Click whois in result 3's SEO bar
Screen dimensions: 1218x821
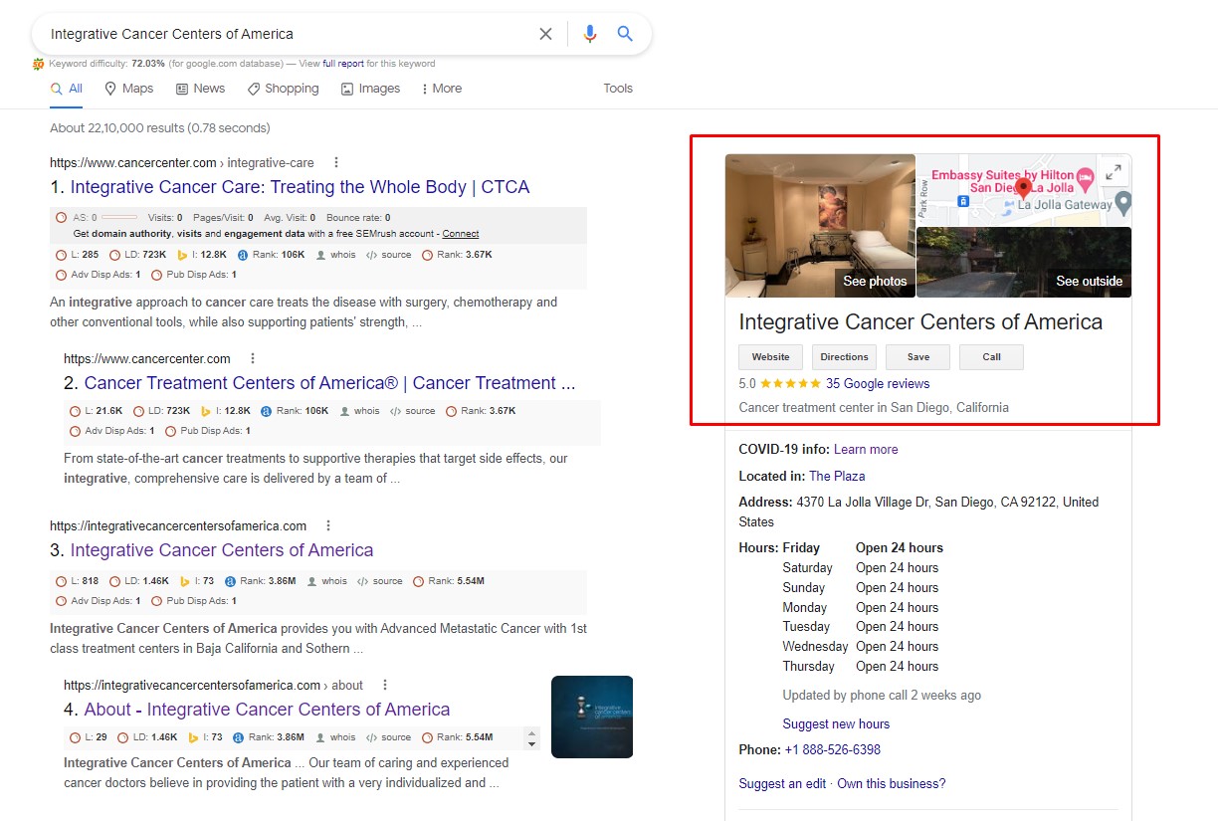pos(327,581)
